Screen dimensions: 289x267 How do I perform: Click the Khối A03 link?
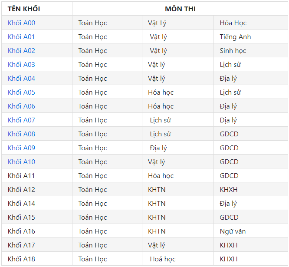(x=21, y=65)
